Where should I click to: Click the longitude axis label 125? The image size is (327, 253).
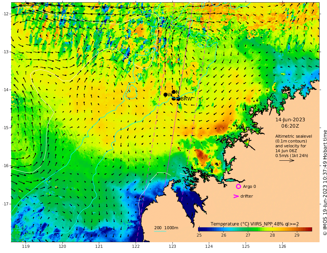(x=246, y=246)
